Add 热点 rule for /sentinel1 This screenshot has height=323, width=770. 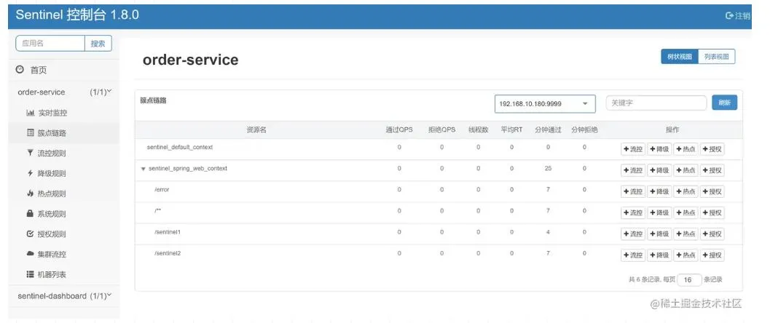click(x=685, y=234)
